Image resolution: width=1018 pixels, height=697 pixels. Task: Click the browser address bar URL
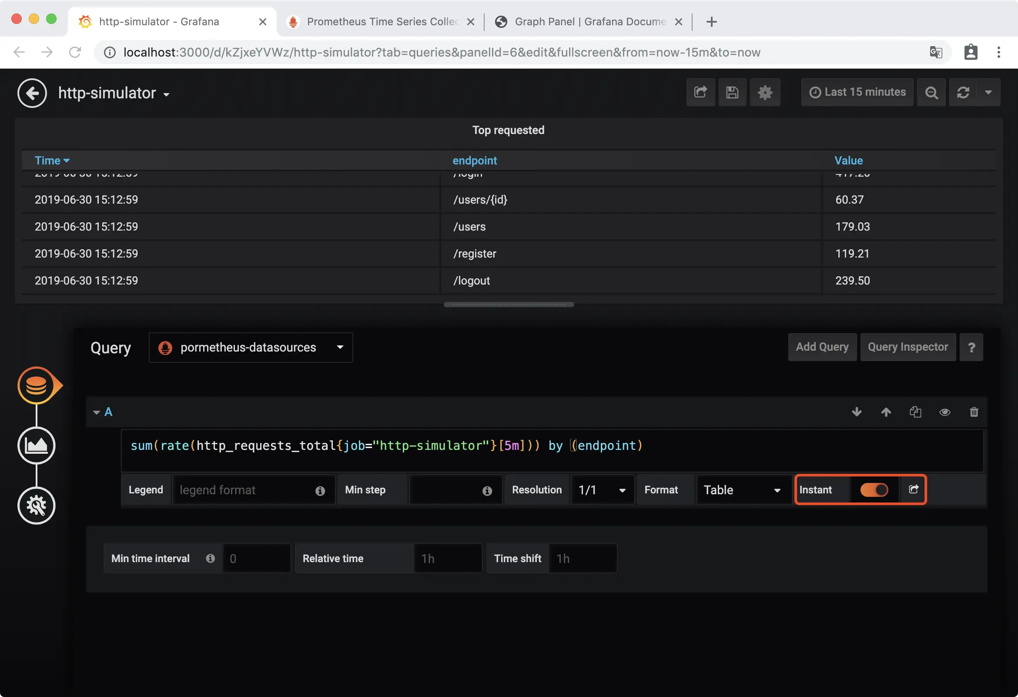442,52
